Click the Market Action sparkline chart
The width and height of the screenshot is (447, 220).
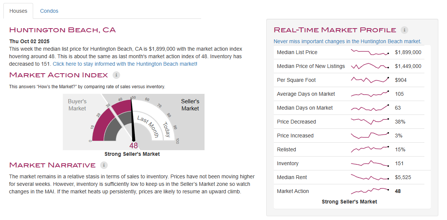(369, 190)
